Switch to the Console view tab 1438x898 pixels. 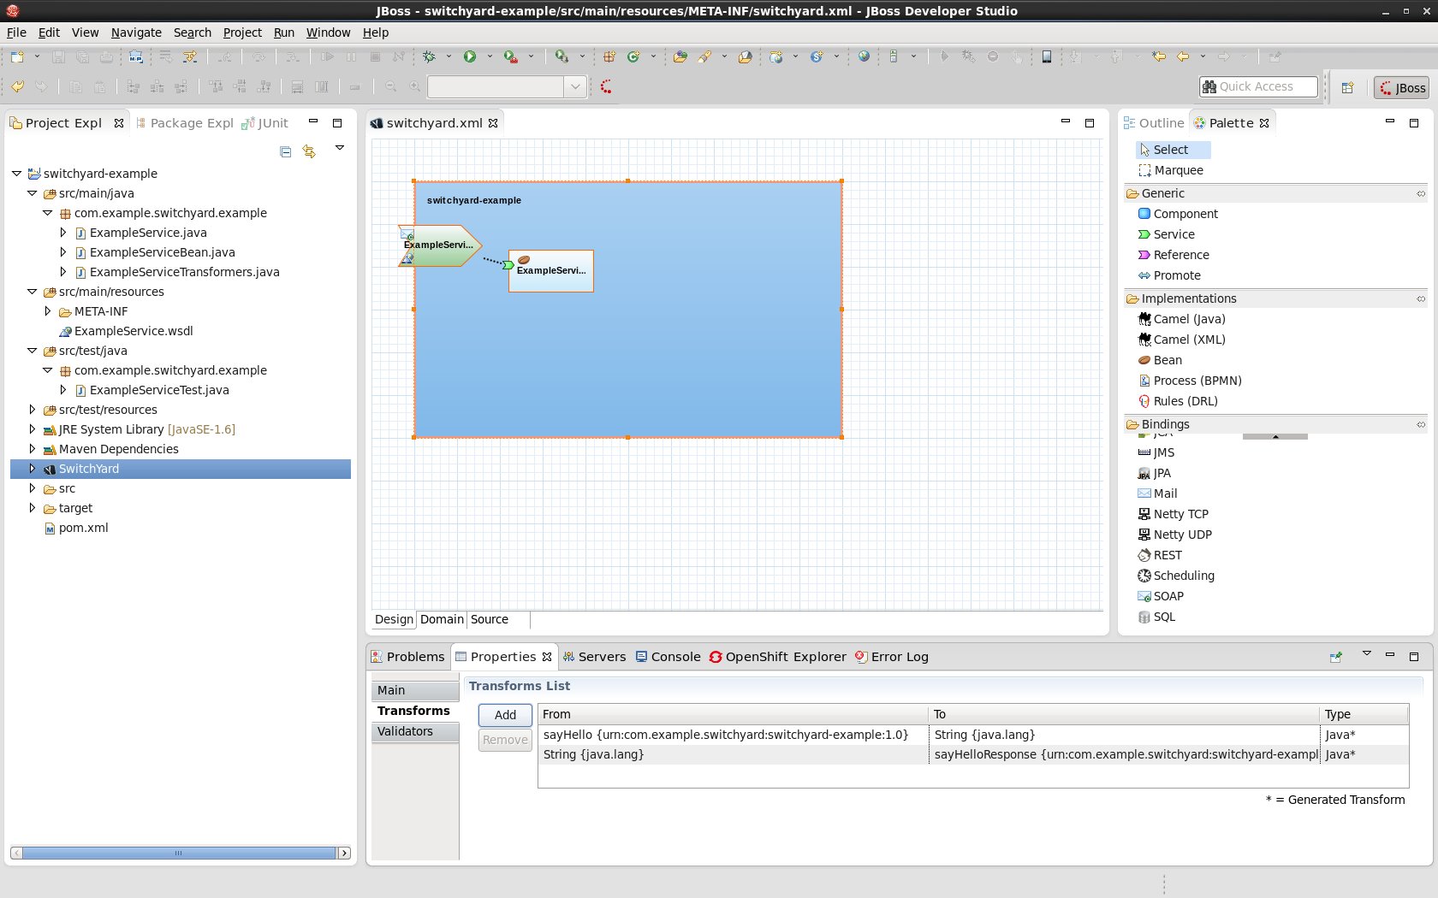pyautogui.click(x=668, y=657)
